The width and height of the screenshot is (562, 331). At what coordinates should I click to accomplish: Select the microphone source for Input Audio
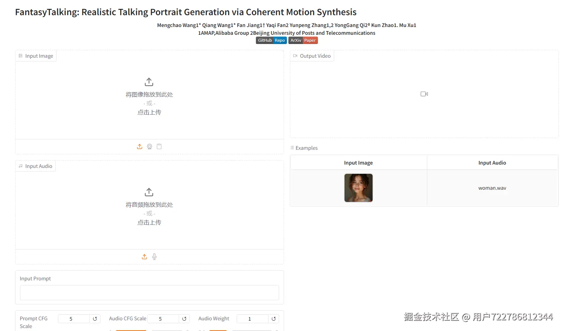pyautogui.click(x=154, y=257)
